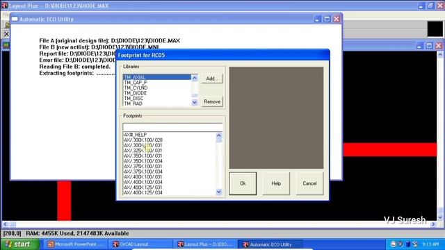
Task: Select footprint AX/.400X.100/.034
Action: click(x=170, y=182)
